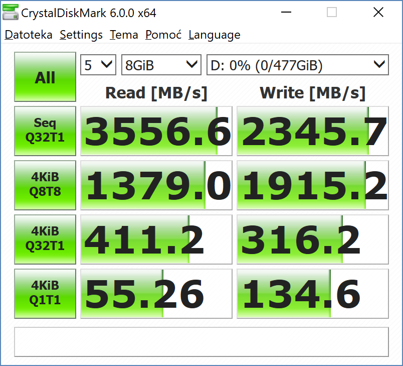403x366 pixels.
Task: Click the 4KiB Q32T1 read result 411.2
Action: click(x=156, y=239)
